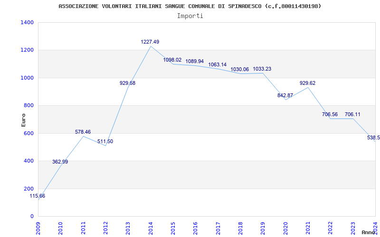Image resolution: width=380 pixels, height=237 pixels.
Task: Click the 706.11 data label
Action: click(x=352, y=114)
